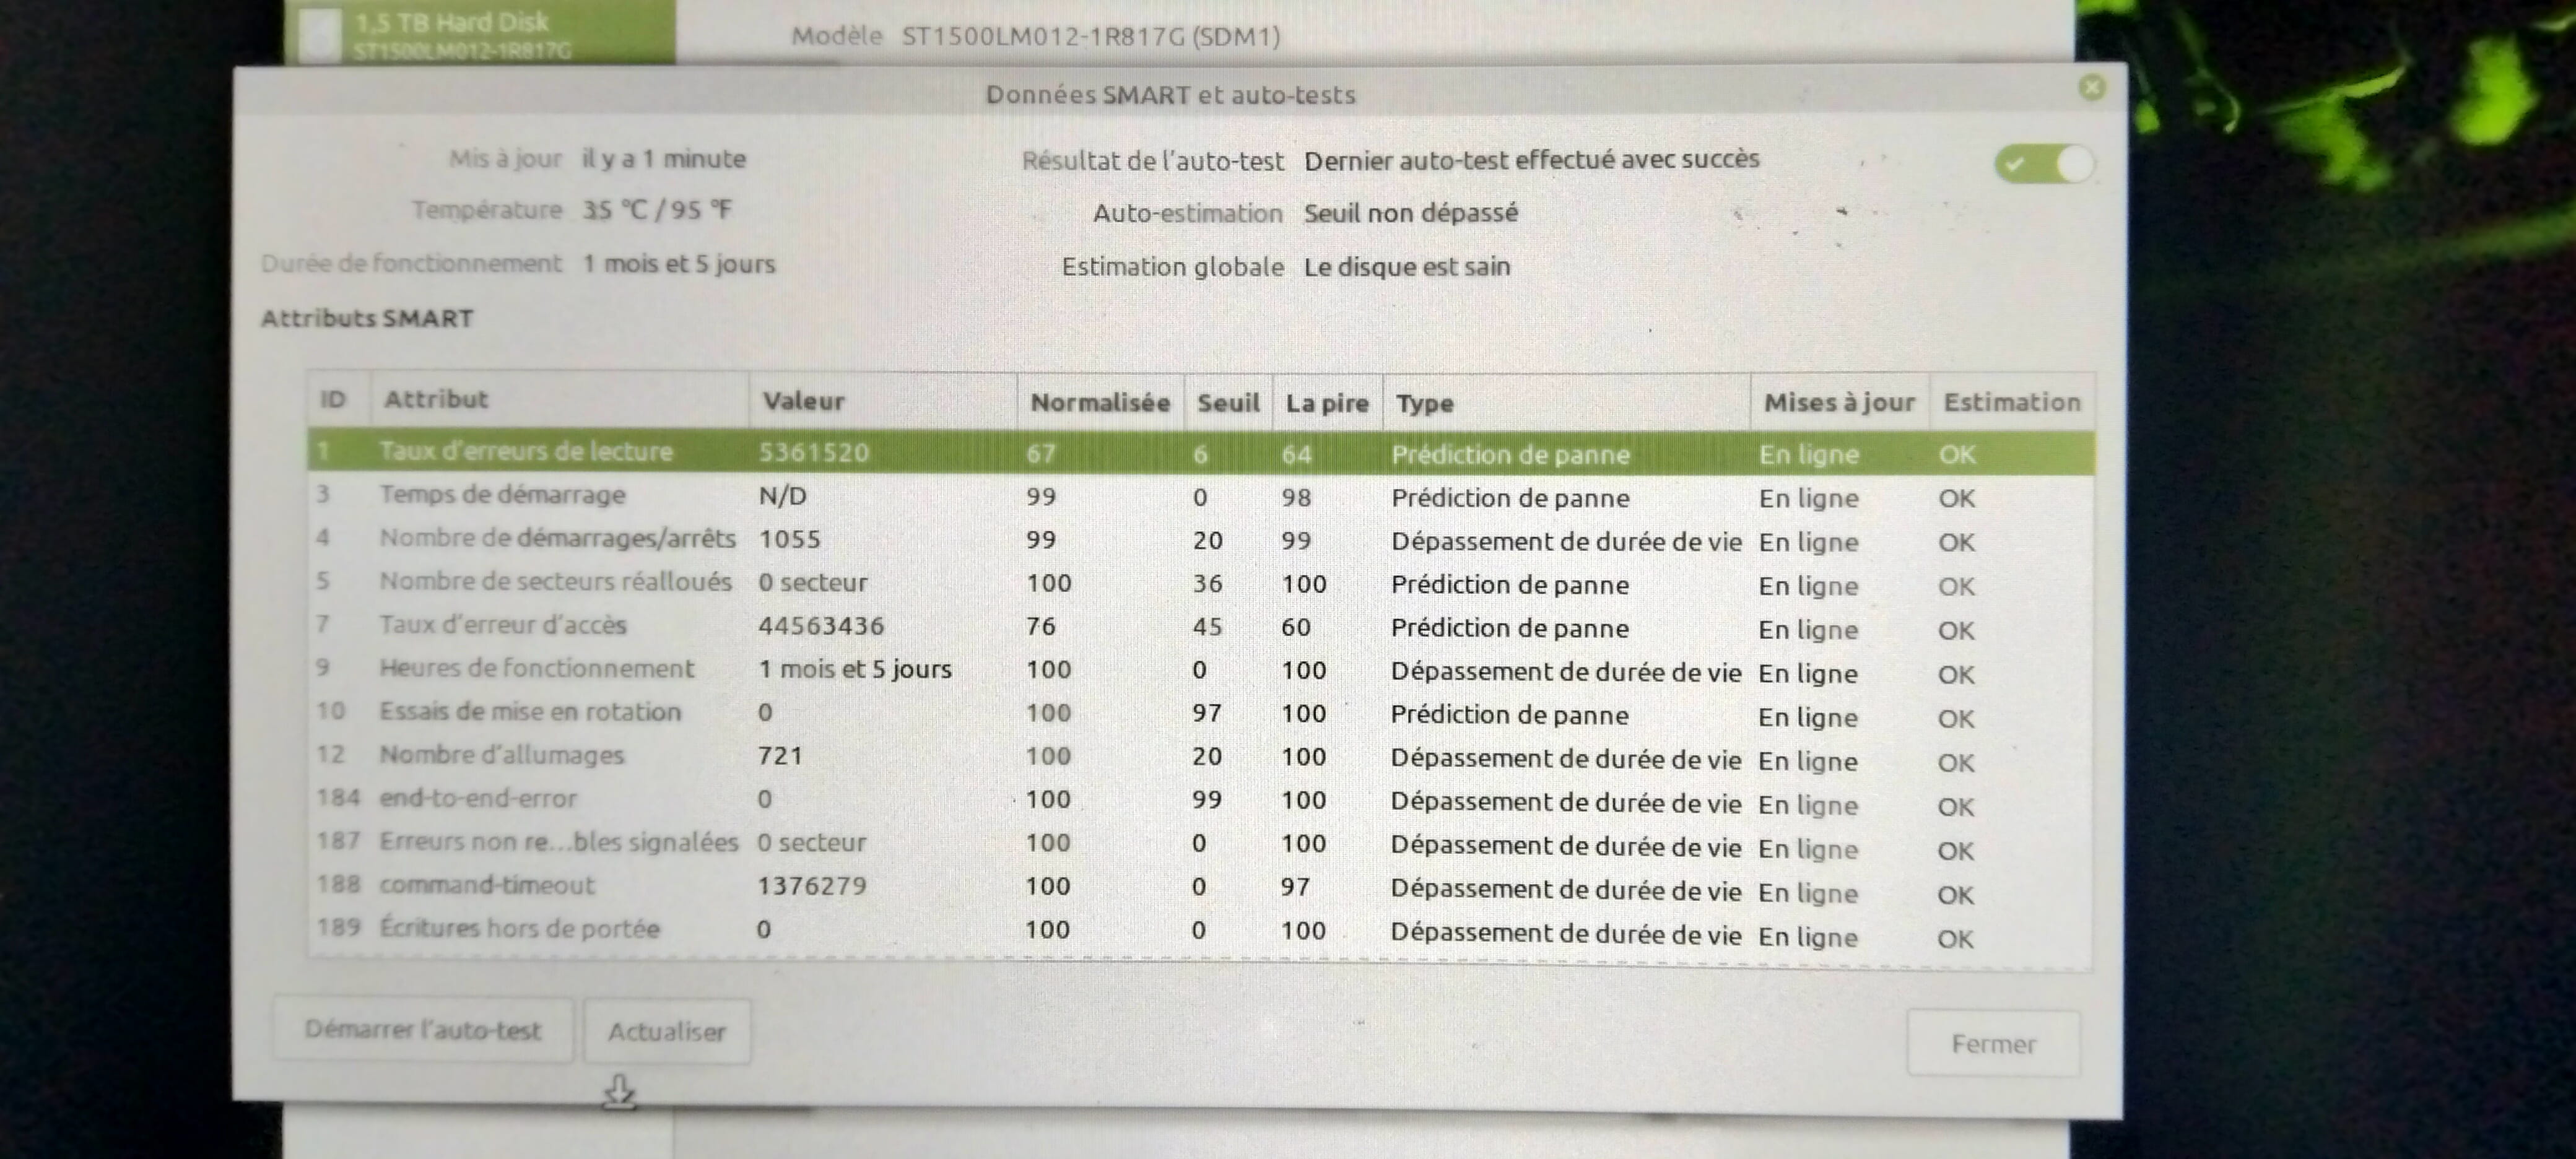Click the Actualiser button
This screenshot has width=2576, height=1159.
(667, 1031)
